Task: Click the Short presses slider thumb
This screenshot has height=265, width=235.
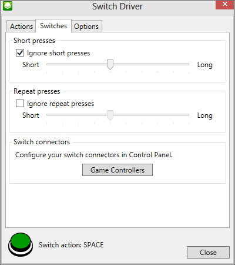Action: click(x=110, y=65)
